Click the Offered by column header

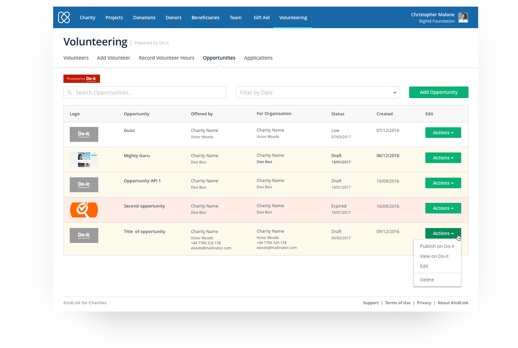point(202,114)
